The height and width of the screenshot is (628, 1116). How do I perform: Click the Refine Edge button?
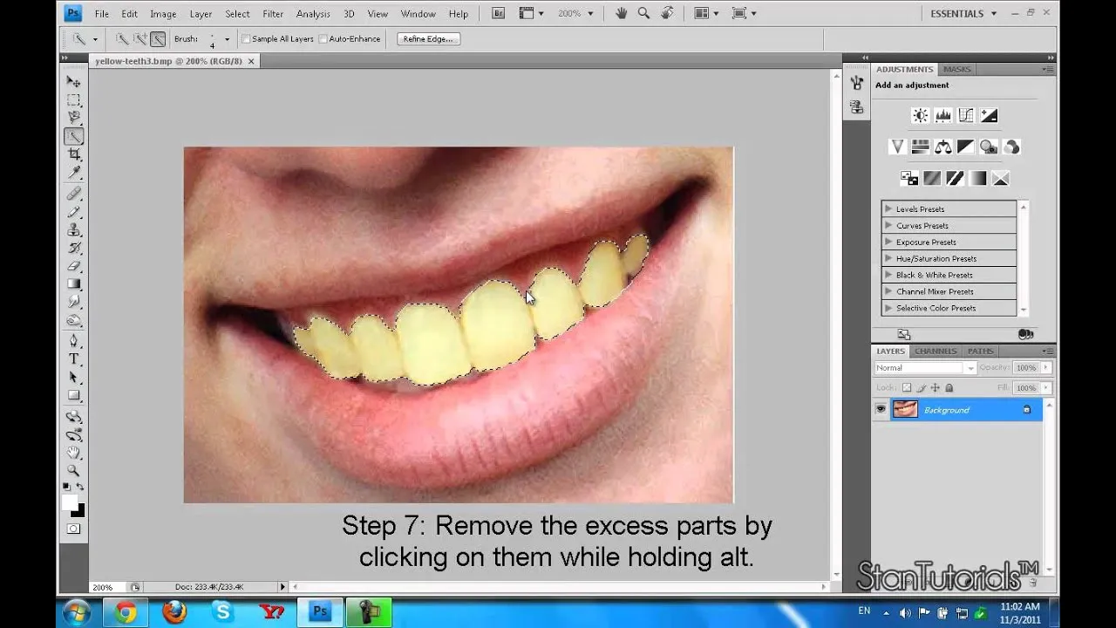click(x=428, y=38)
